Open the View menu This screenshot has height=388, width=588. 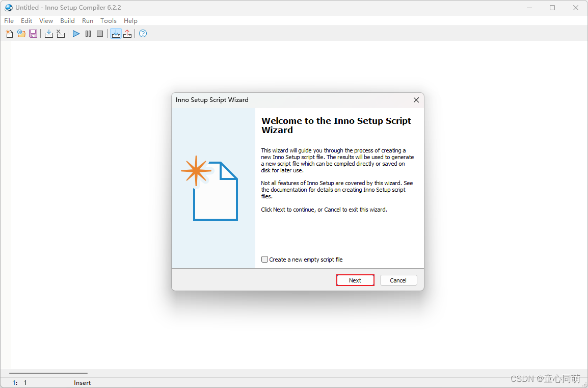(x=46, y=20)
